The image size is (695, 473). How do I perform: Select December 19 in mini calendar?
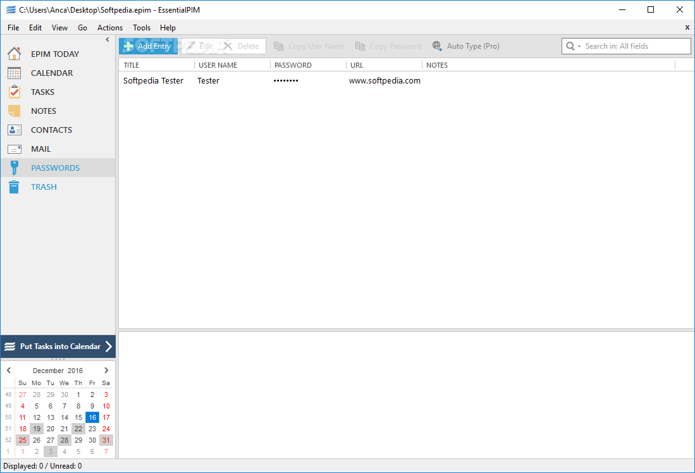[37, 429]
